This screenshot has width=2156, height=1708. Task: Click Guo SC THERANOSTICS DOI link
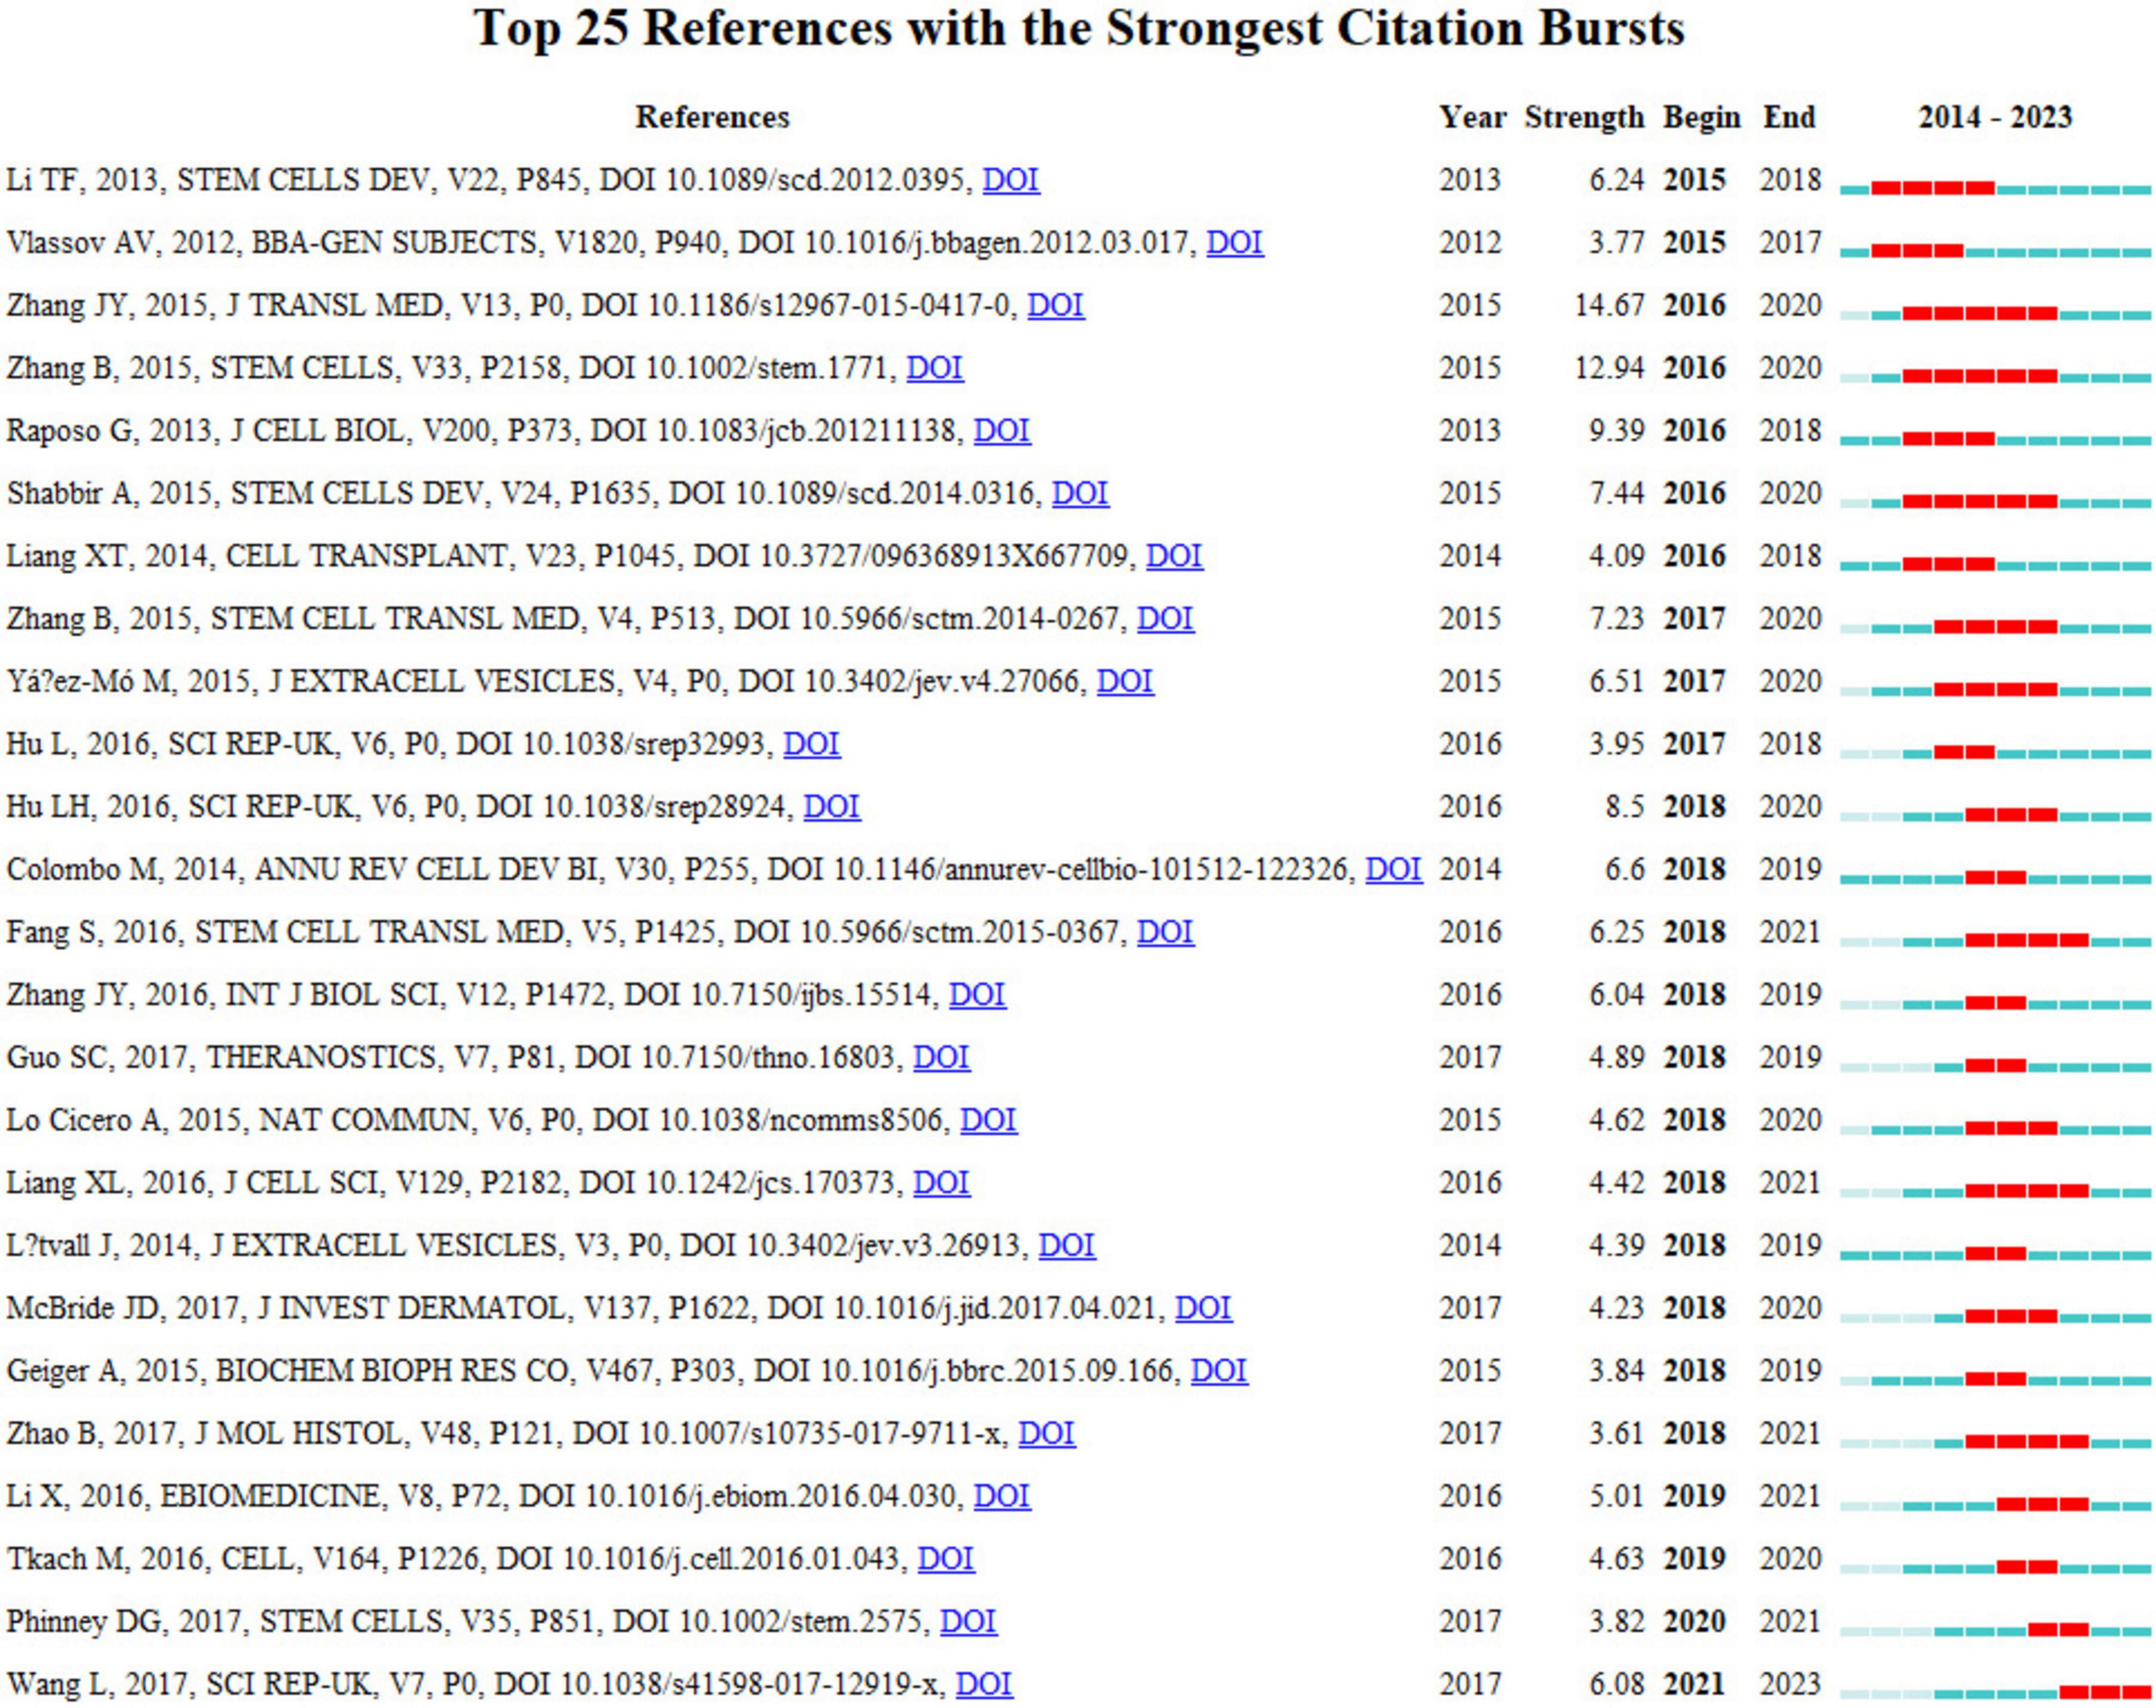click(x=941, y=1057)
